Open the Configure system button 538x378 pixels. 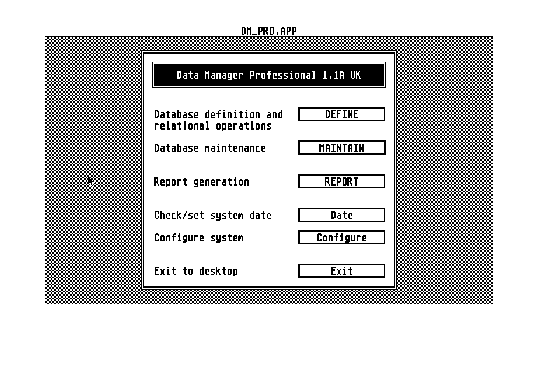(x=342, y=237)
